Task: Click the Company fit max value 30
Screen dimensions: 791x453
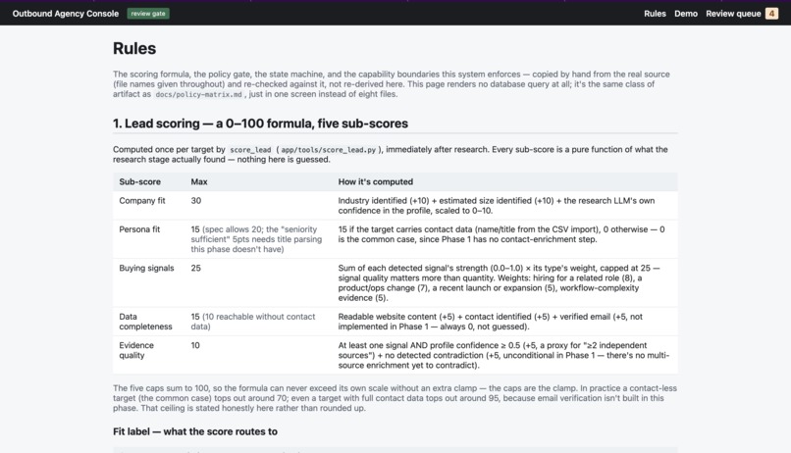Action: 195,201
